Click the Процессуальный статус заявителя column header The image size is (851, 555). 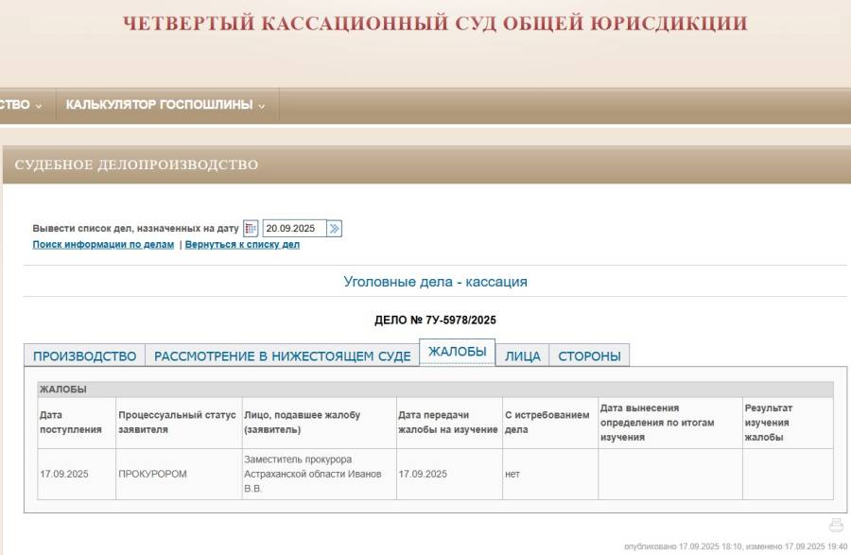coord(179,422)
